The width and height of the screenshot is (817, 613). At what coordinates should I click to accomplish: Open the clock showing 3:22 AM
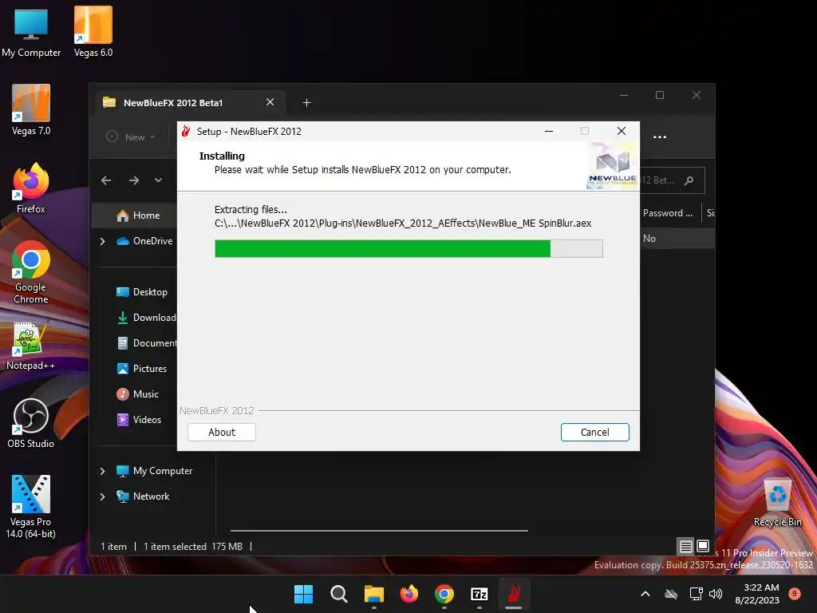point(757,594)
